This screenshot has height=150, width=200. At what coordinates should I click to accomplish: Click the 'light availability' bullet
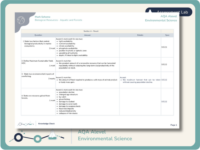coord(66,41)
